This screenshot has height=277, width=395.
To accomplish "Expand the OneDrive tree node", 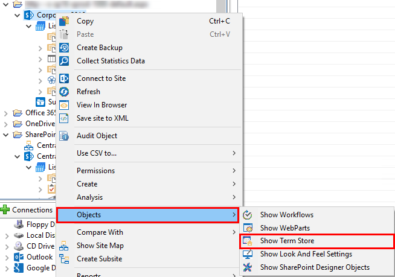I will click(x=6, y=124).
